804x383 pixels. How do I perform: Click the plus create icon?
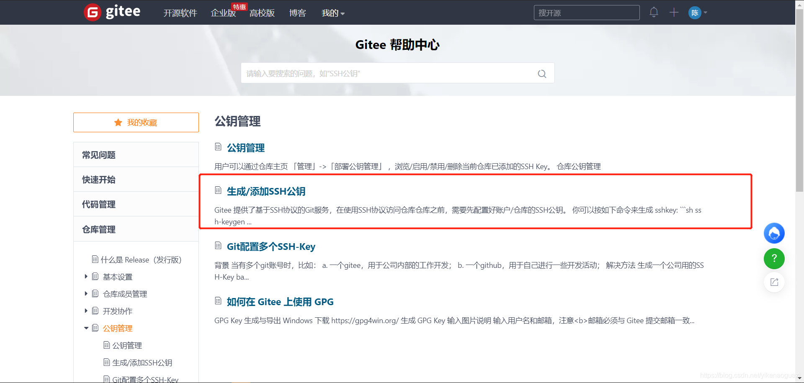(x=674, y=12)
